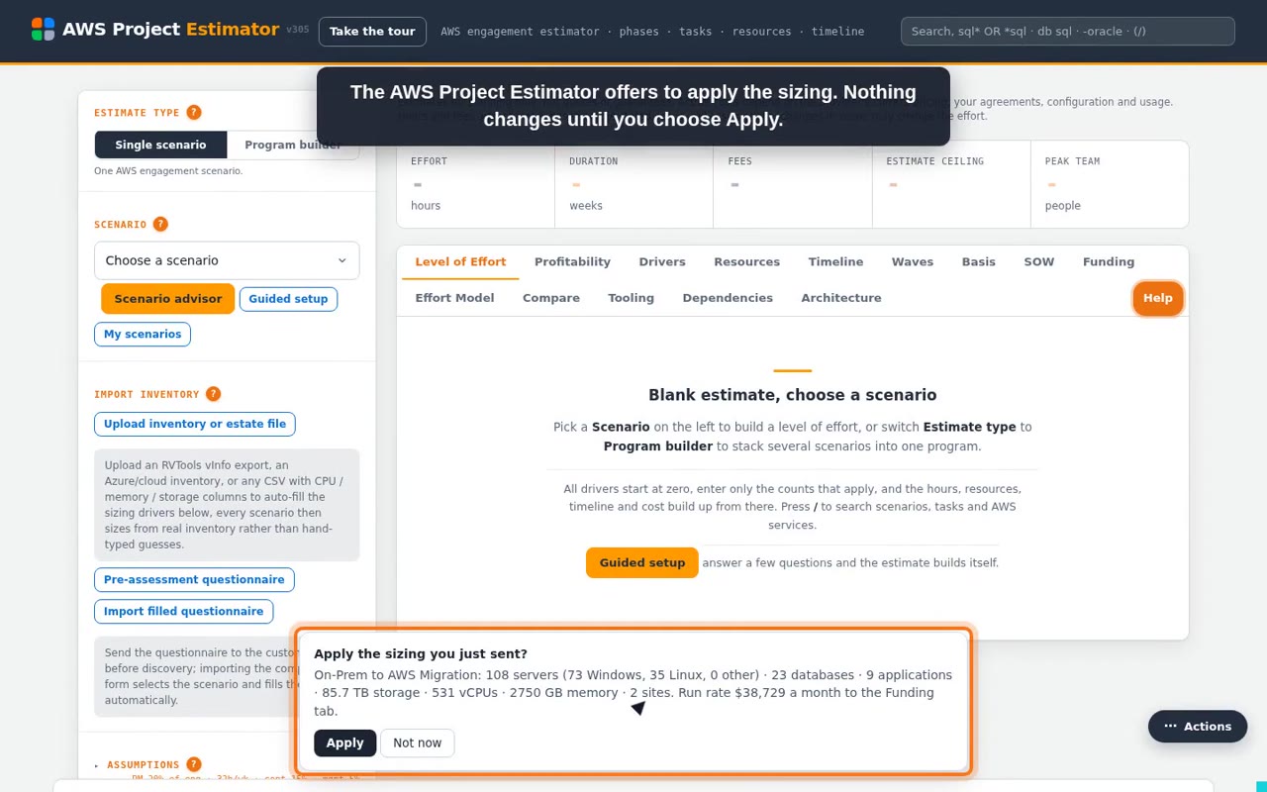The image size is (1267, 792).
Task: View the Architecture tab
Action: [841, 298]
